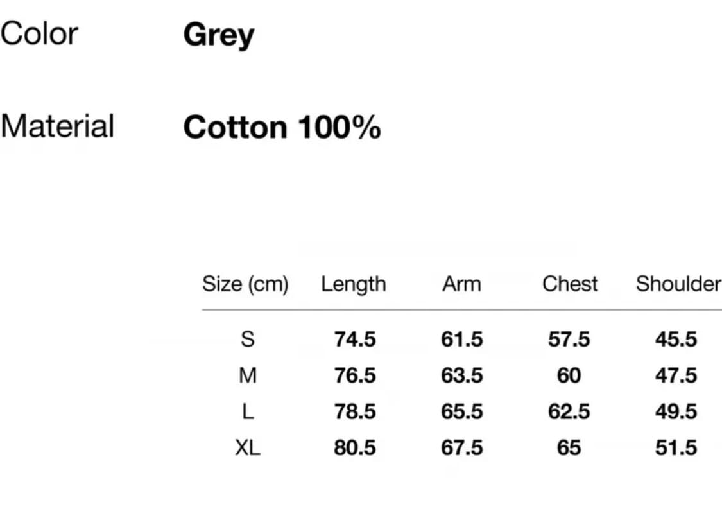Select the Length column header
Screen dimensions: 722x509
pos(354,284)
